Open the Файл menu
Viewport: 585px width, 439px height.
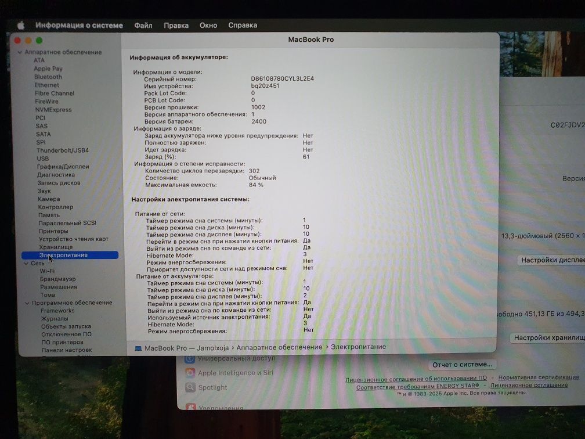[x=143, y=26]
